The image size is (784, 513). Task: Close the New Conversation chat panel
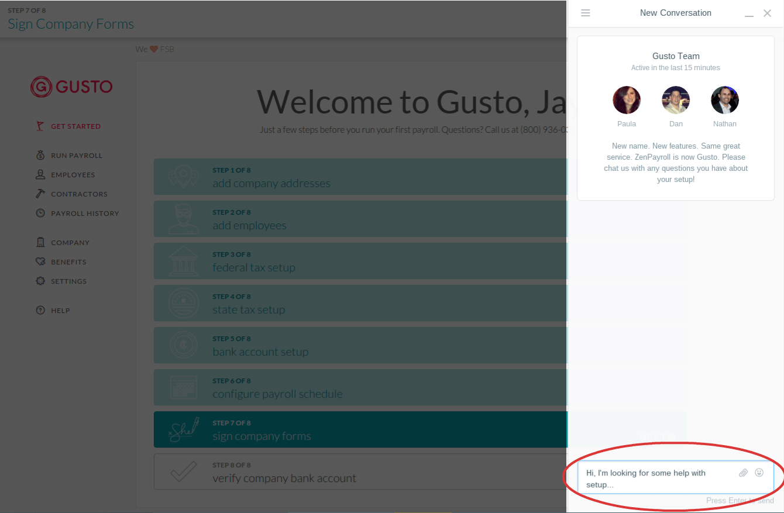(x=768, y=13)
